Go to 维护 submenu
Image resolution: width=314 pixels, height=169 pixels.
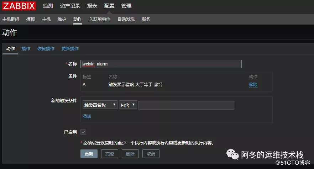[x=62, y=19]
